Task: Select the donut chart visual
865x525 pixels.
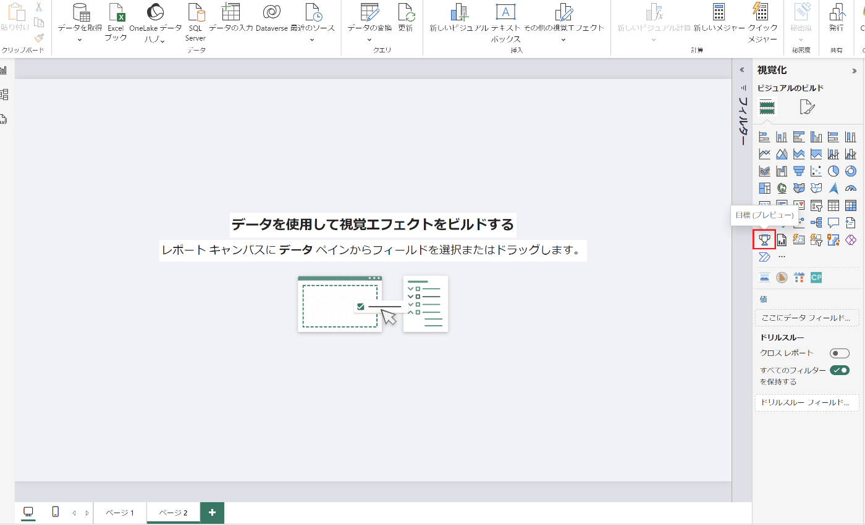Action: [x=851, y=171]
